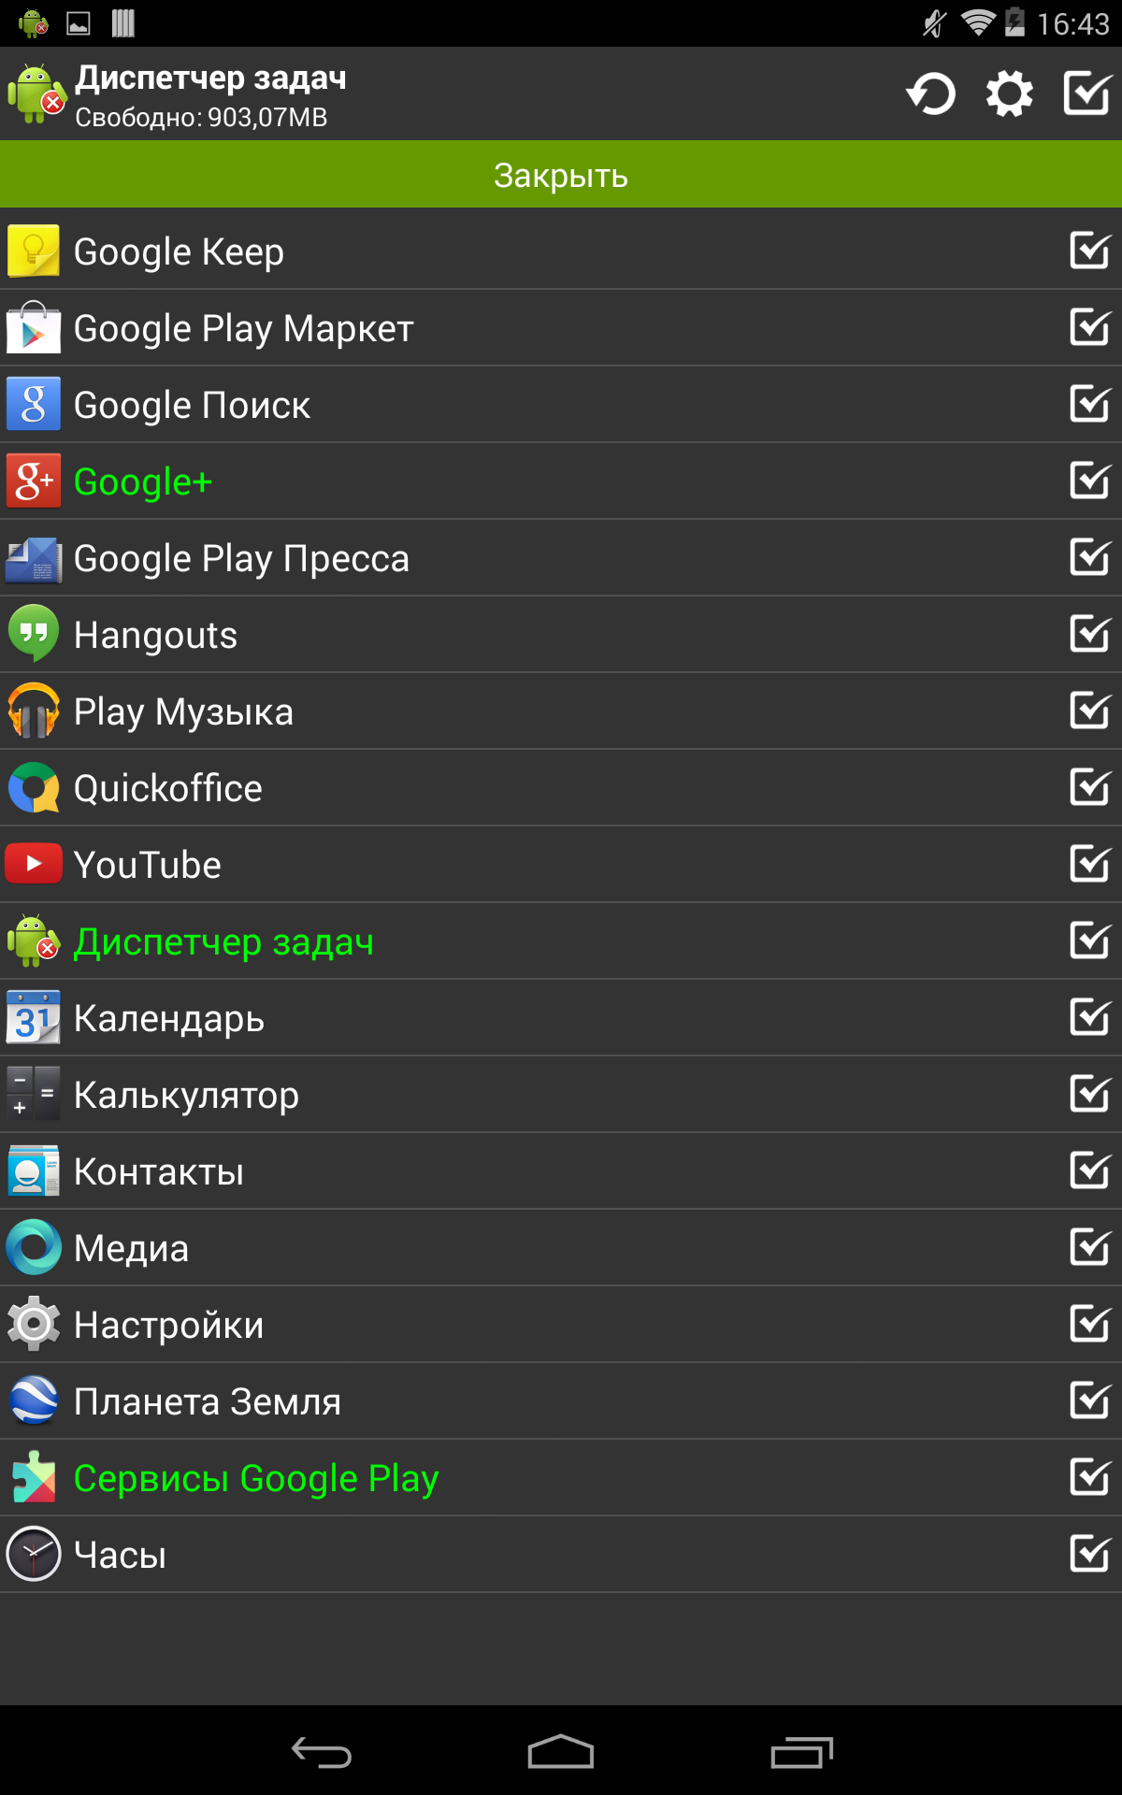Tap the green Закрыть button

561,175
